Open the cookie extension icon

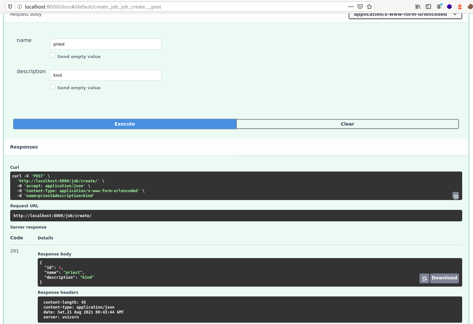(x=470, y=7)
